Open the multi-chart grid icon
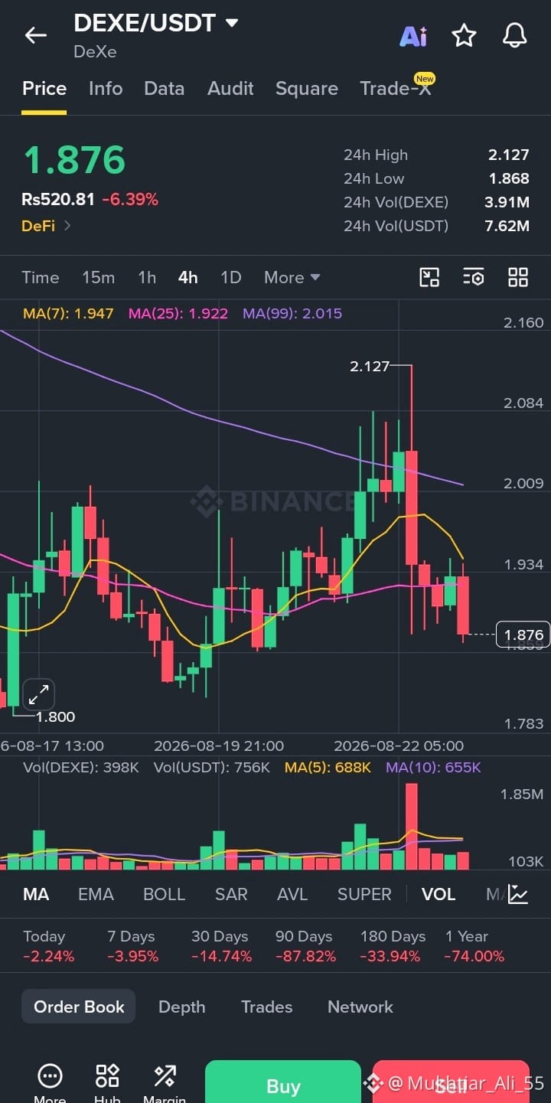This screenshot has height=1103, width=551. pyautogui.click(x=518, y=277)
